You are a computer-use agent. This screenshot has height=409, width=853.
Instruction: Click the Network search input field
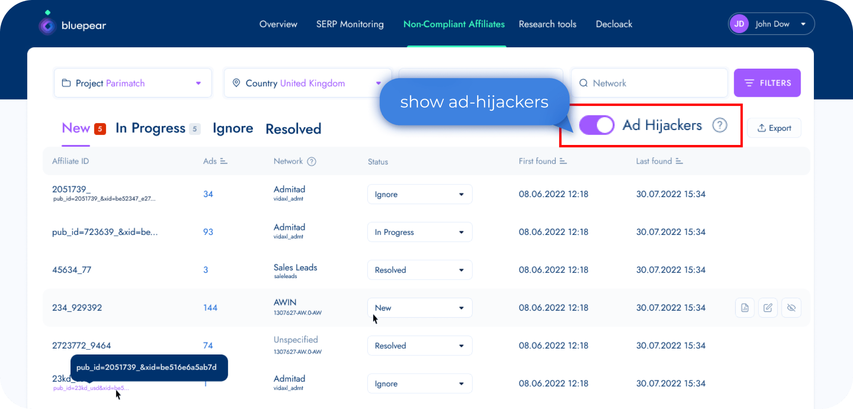(649, 83)
